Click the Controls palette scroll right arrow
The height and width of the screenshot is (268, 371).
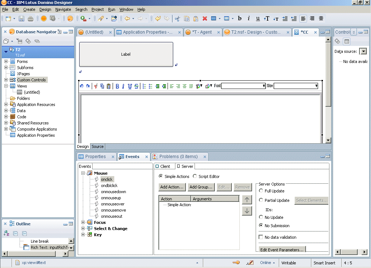click(364, 252)
